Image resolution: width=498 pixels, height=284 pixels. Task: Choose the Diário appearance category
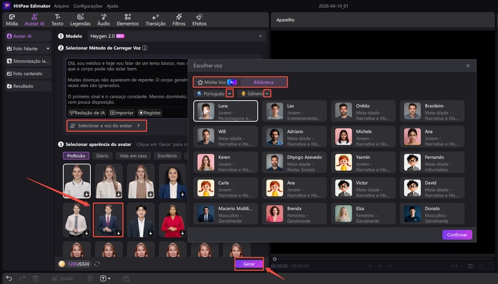(x=102, y=155)
